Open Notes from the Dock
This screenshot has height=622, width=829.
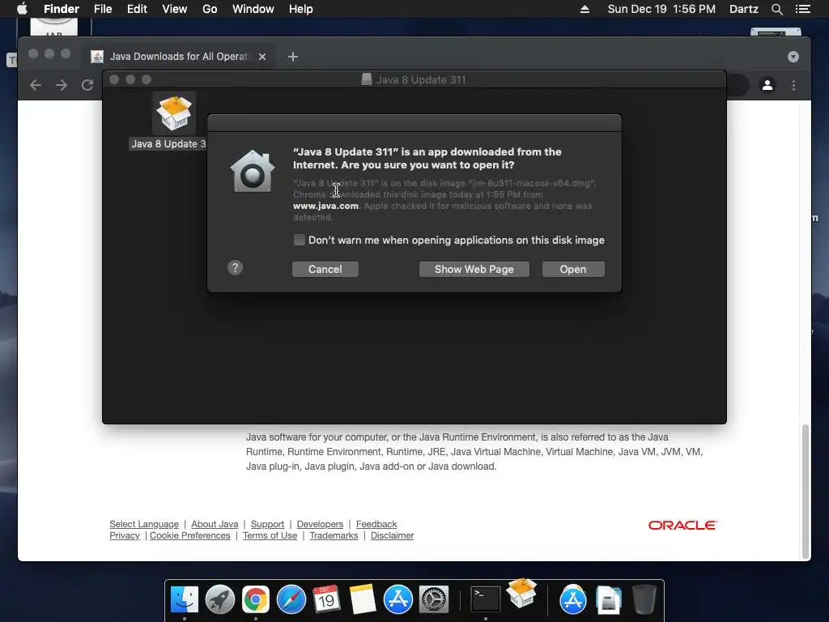click(x=363, y=600)
